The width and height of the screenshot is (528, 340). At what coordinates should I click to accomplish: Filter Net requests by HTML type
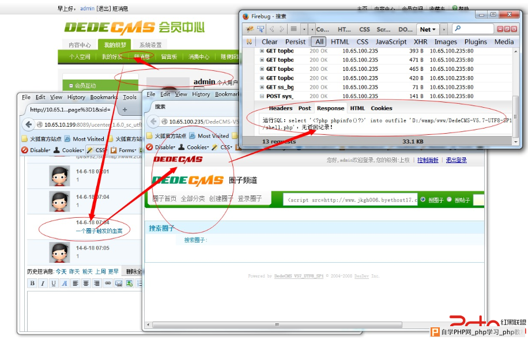coord(340,41)
